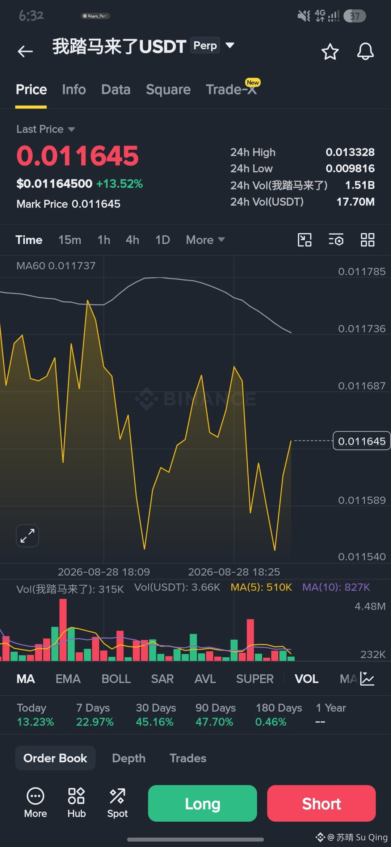Open the trading pair selector dropdown arrow
Screen dimensions: 391x847
(230, 45)
